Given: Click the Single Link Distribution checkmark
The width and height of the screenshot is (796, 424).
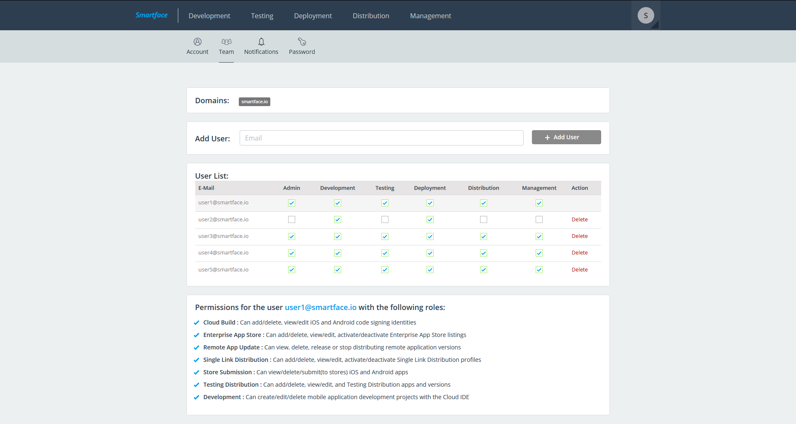Looking at the screenshot, I should [x=197, y=360].
